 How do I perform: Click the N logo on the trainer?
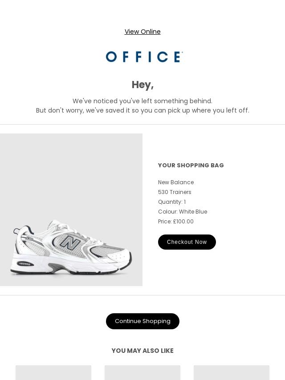[70, 242]
